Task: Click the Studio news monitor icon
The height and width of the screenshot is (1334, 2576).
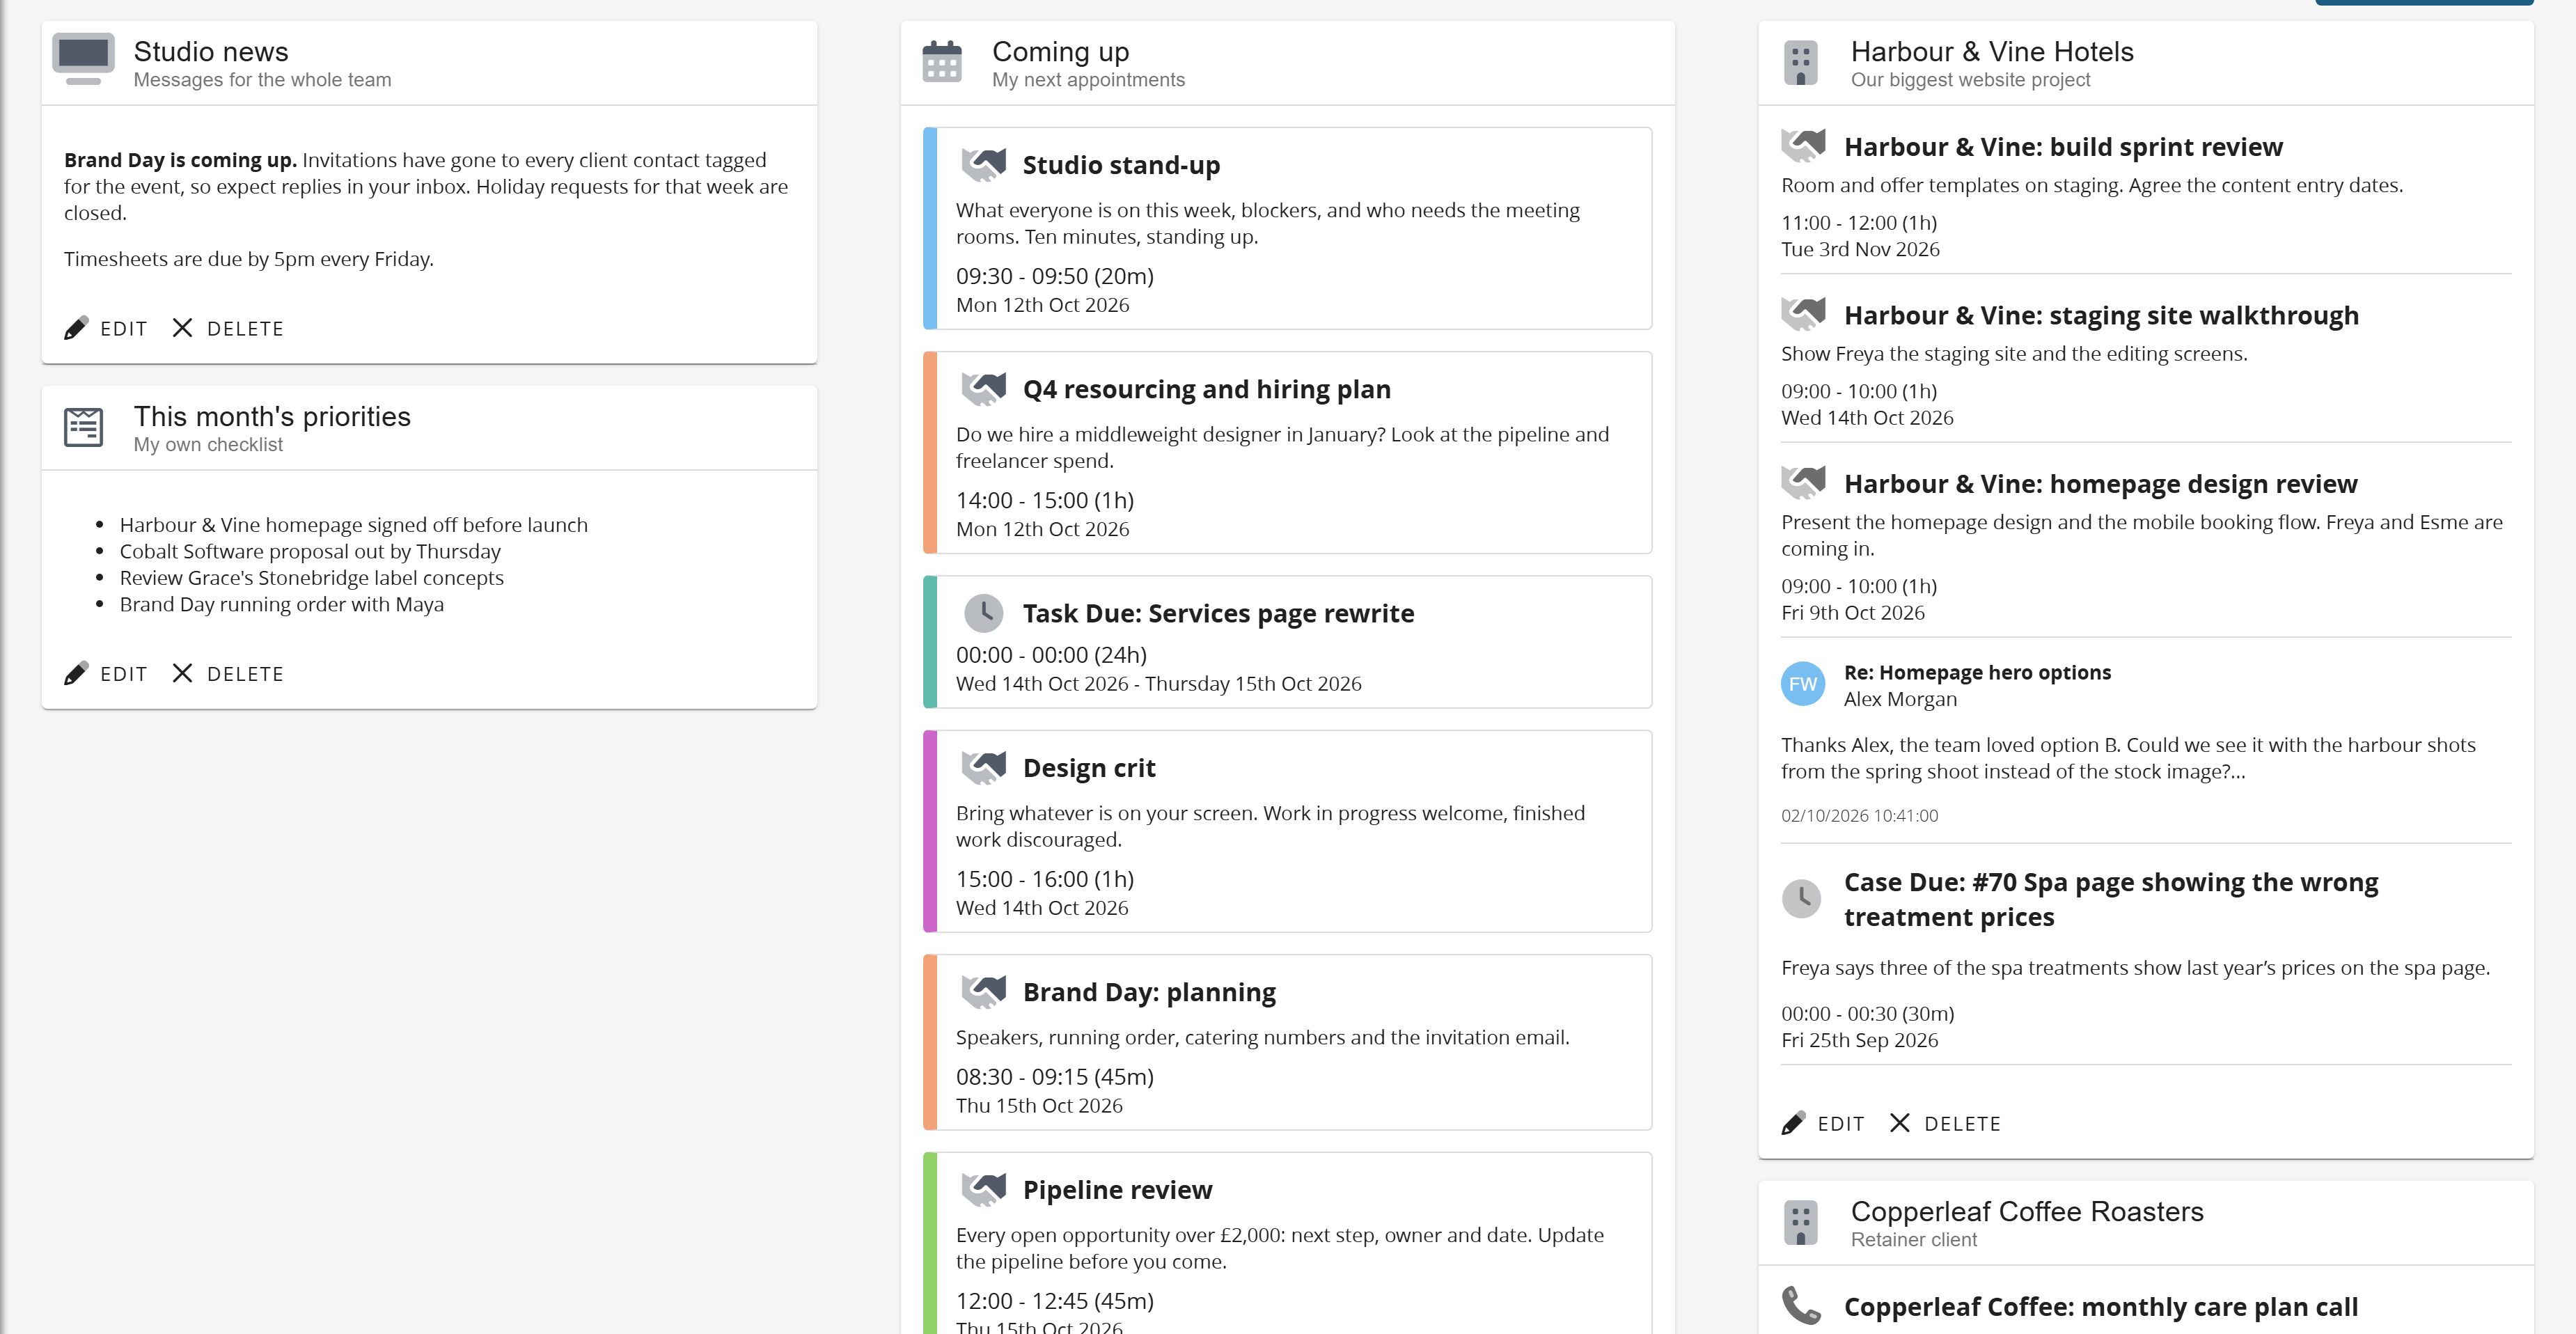Action: point(83,60)
